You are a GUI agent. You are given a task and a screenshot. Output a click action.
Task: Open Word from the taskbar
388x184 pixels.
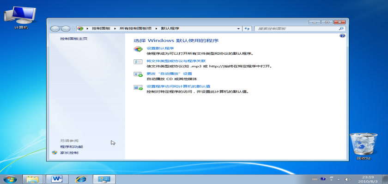[57, 179]
